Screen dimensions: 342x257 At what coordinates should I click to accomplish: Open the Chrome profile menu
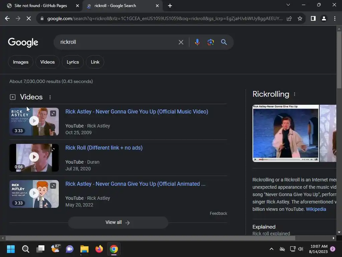pyautogui.click(x=324, y=19)
